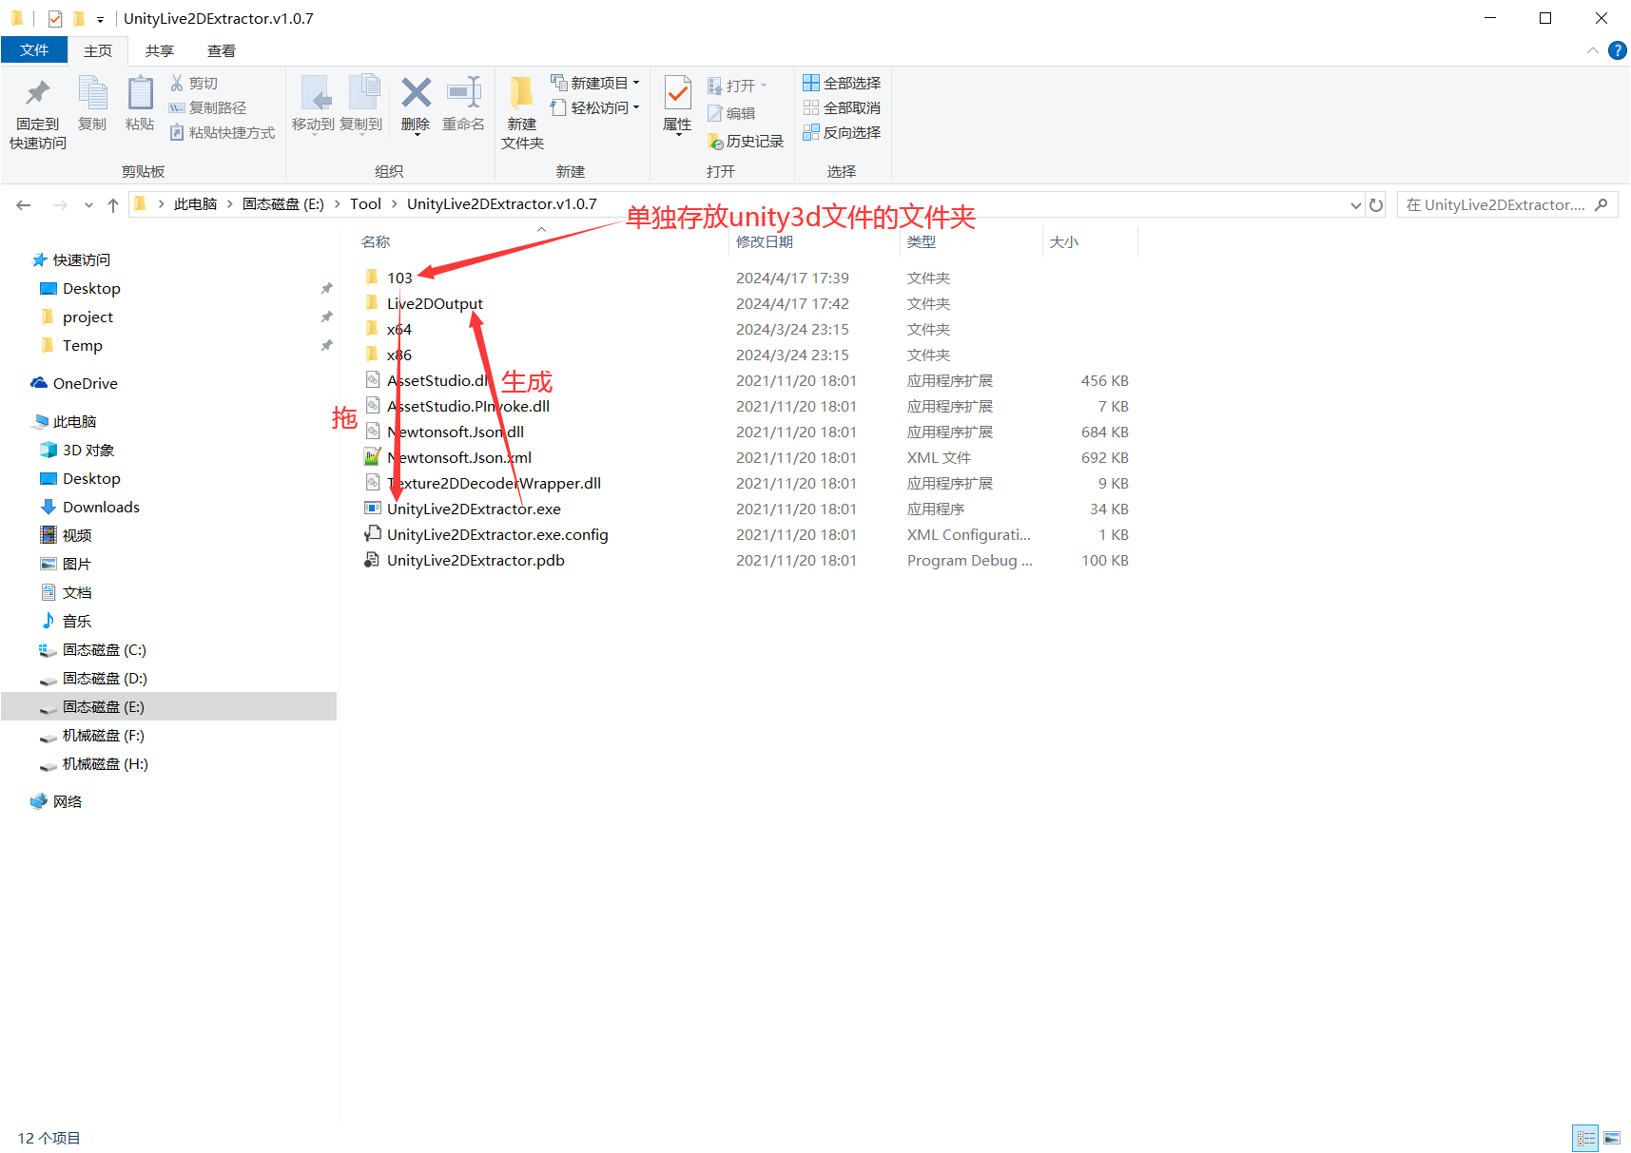The height and width of the screenshot is (1153, 1631).
Task: Open the address bar history dropdown
Action: 1356,205
